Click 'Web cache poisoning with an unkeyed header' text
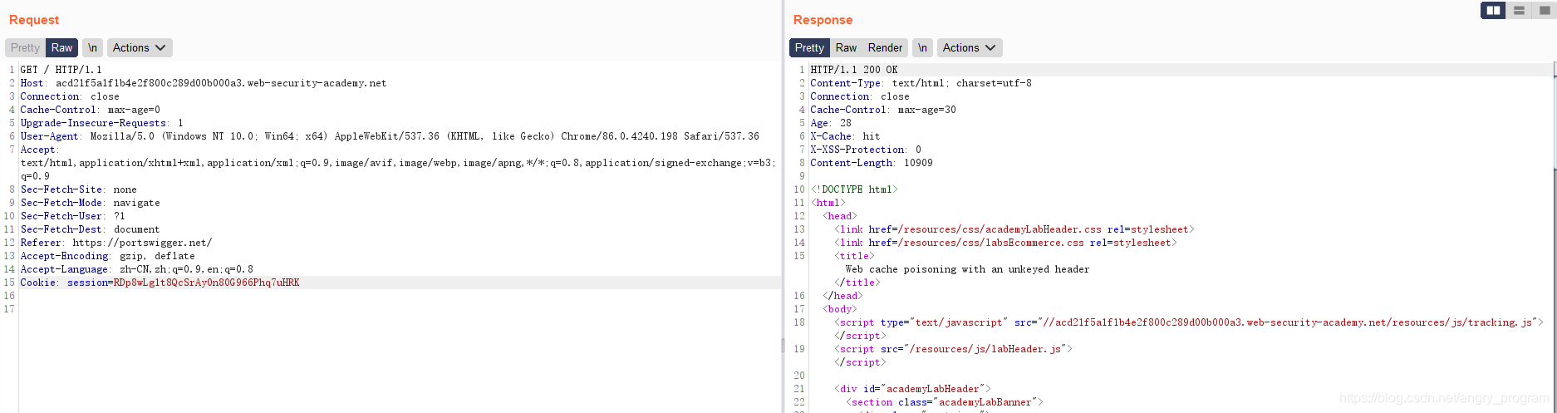This screenshot has width=1557, height=413. click(967, 269)
